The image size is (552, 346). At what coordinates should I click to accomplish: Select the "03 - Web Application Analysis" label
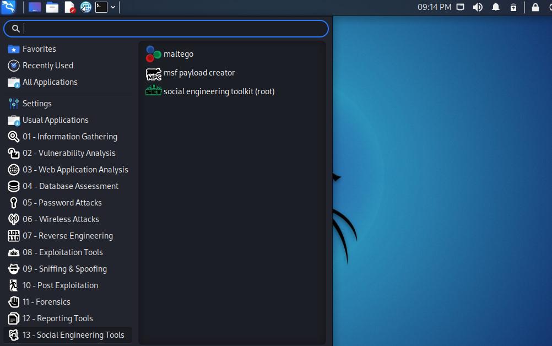tap(75, 170)
